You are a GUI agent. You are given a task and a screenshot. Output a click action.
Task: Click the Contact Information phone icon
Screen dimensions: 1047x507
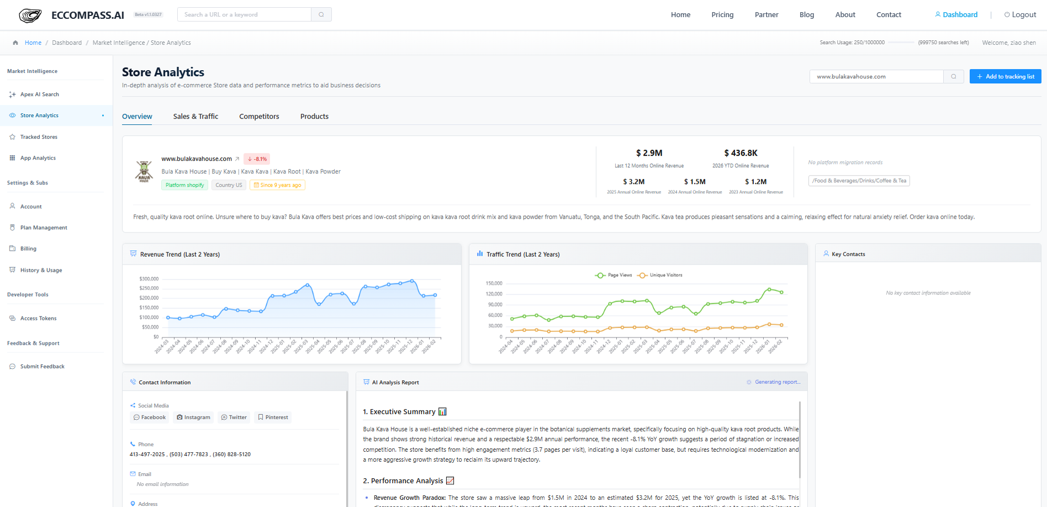[133, 382]
